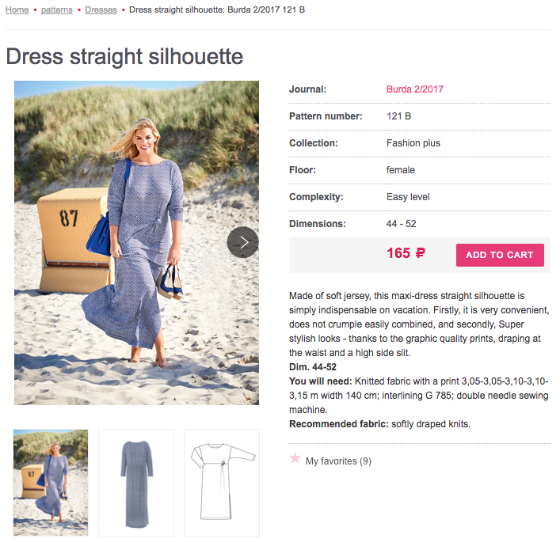Click the Recommended fabric description line
This screenshot has height=542, width=560.
[379, 424]
